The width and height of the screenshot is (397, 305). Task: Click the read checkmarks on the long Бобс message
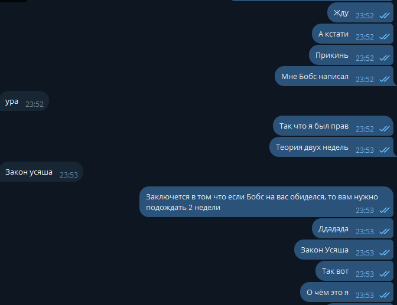pos(385,211)
